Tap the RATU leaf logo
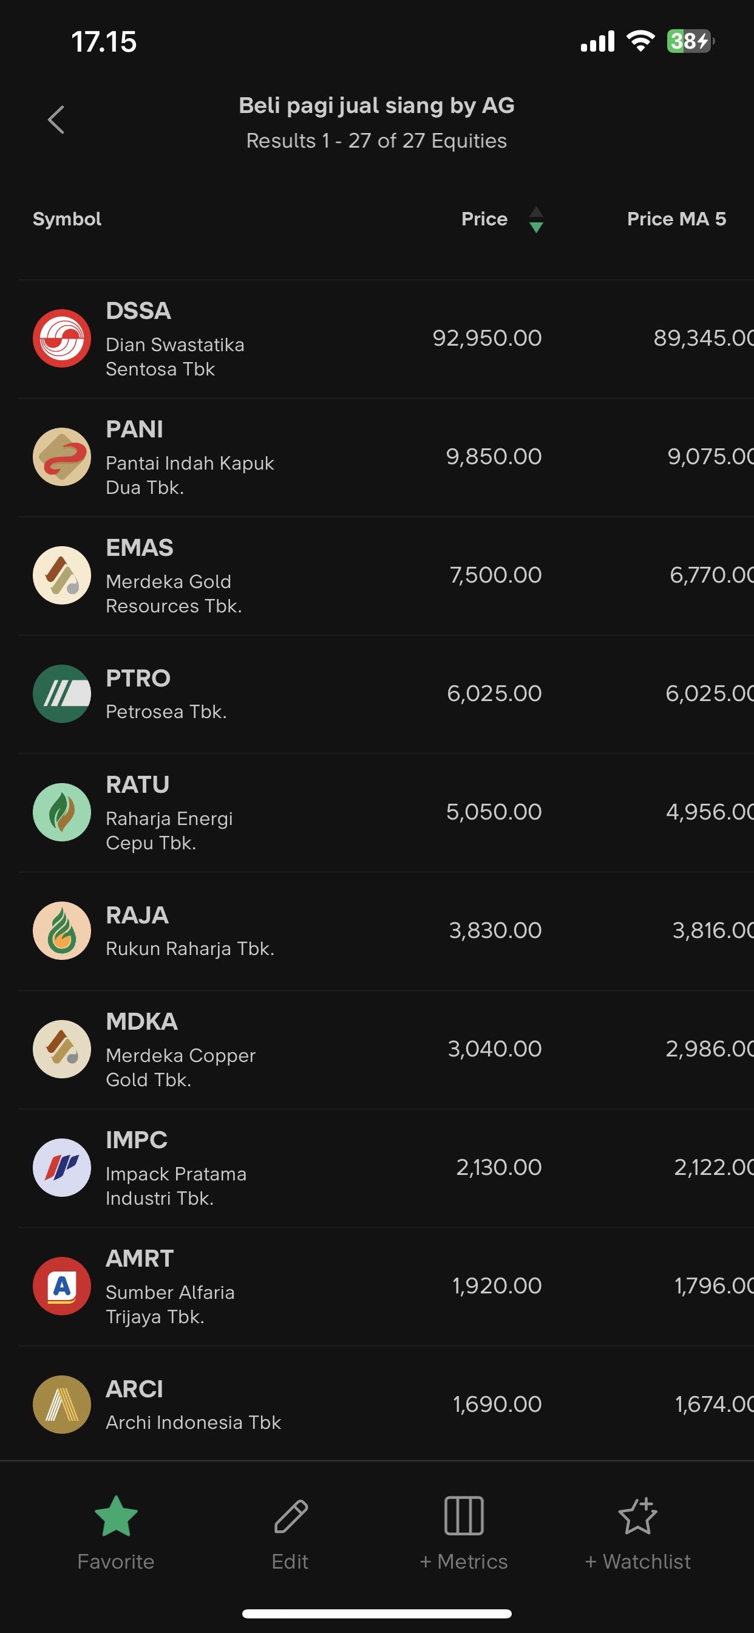The width and height of the screenshot is (754, 1633). [x=62, y=812]
